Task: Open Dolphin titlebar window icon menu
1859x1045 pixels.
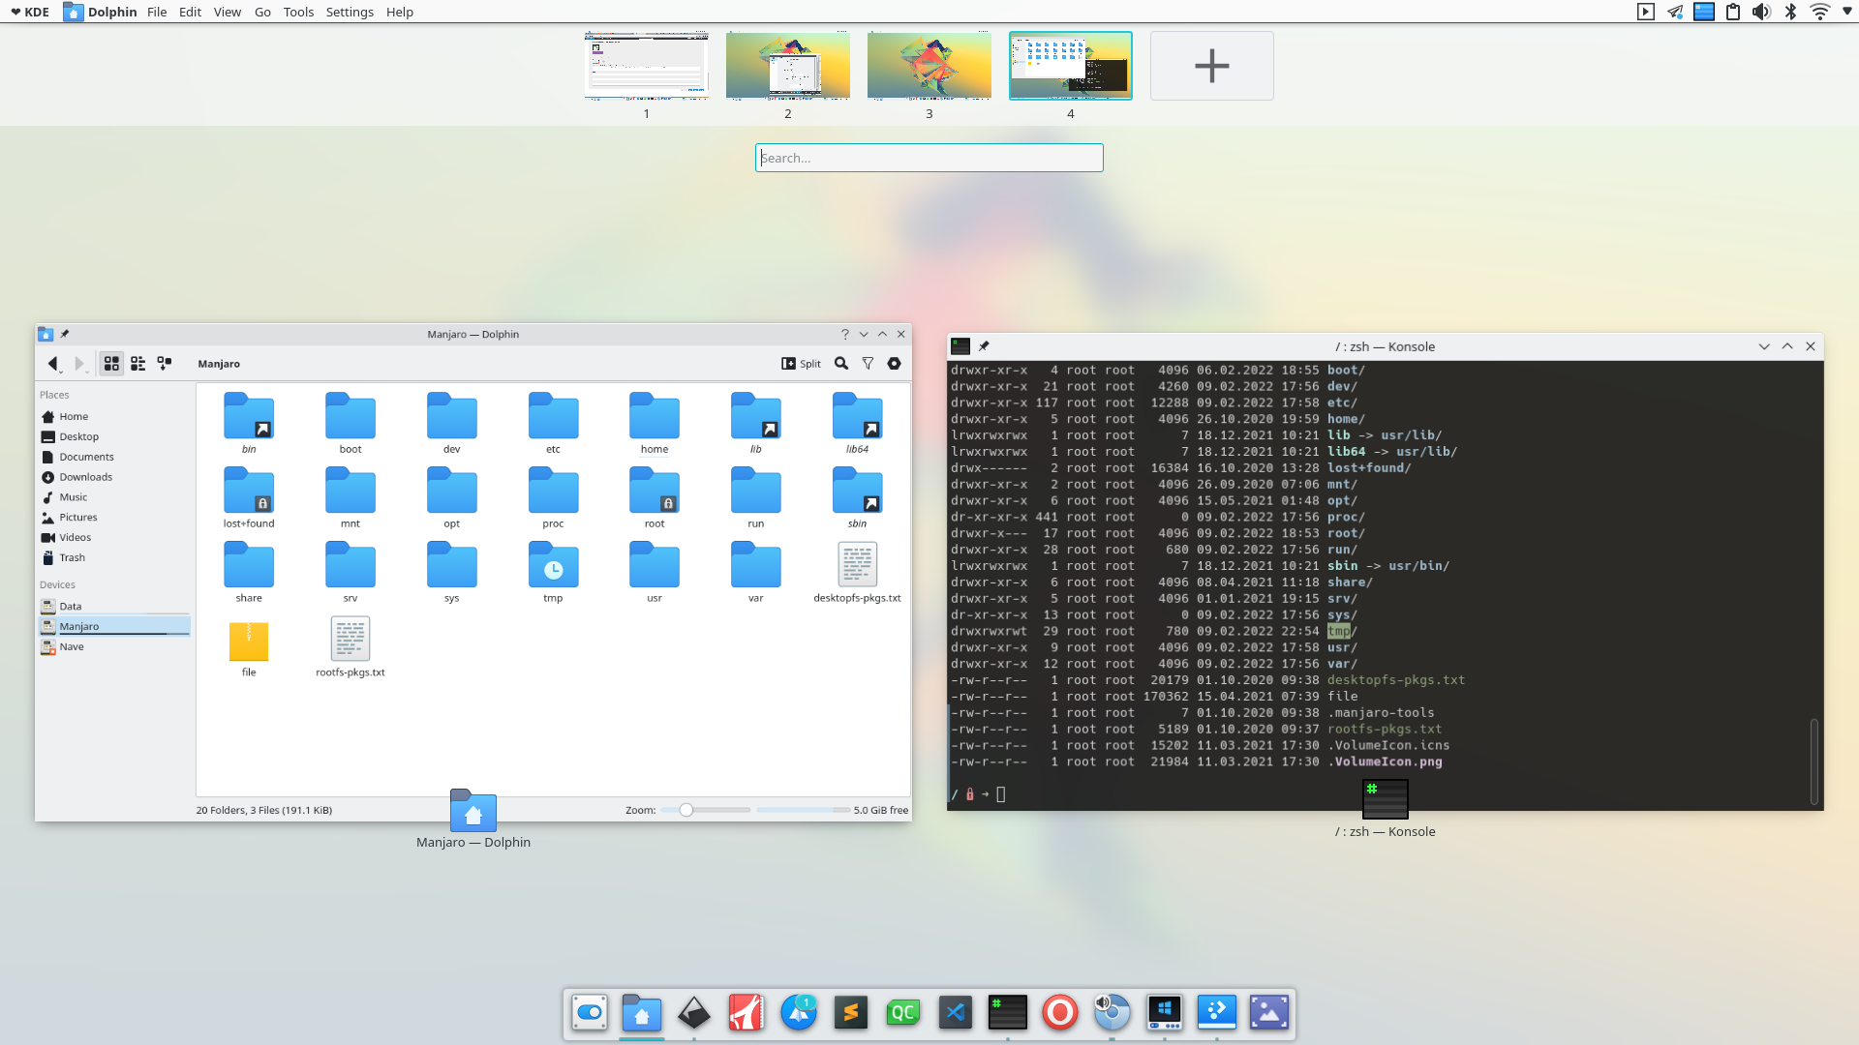Action: tap(46, 334)
